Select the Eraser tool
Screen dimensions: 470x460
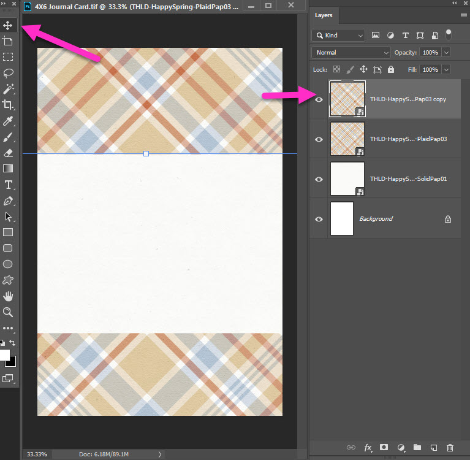coord(8,153)
